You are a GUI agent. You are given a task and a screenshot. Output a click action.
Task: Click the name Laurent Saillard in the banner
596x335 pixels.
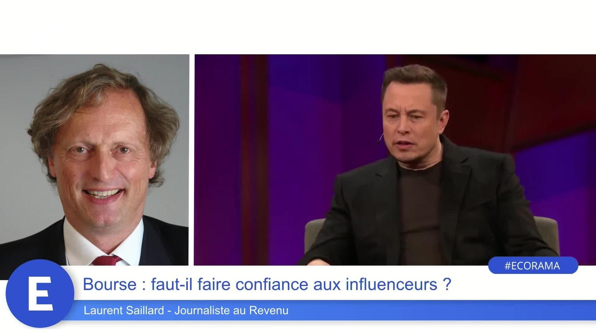pos(124,310)
